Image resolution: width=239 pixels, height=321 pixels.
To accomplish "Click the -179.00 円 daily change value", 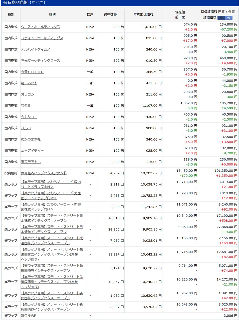I will [189, 175].
